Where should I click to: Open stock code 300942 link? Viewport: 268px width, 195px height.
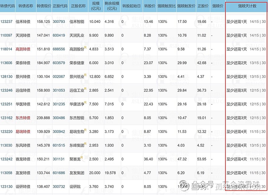pos(59,132)
